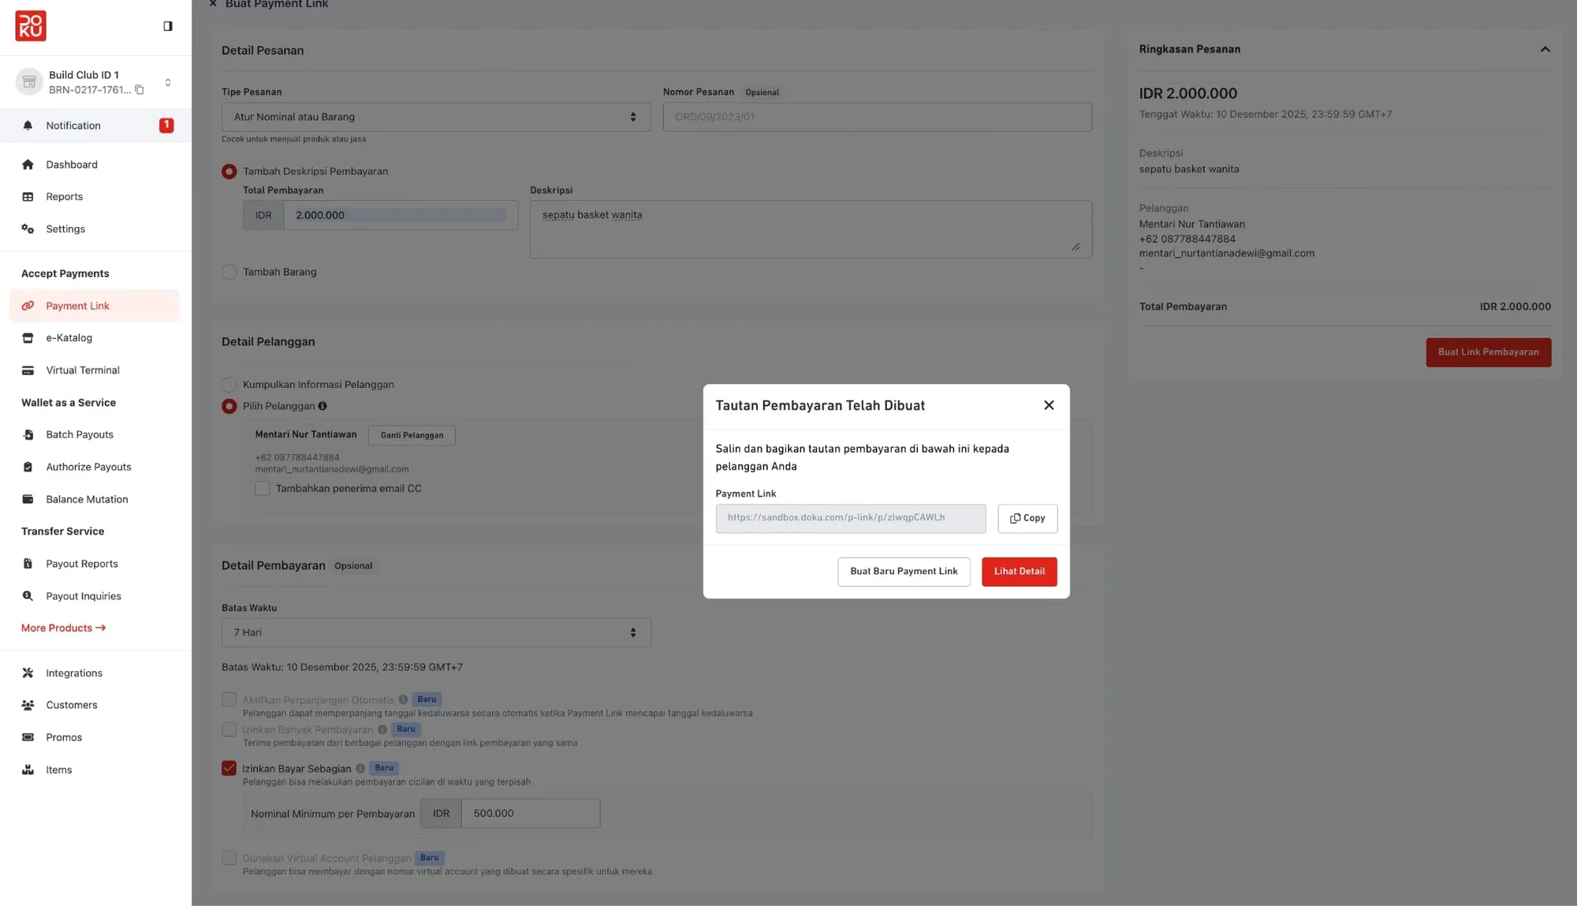Open notifications via the bell icon
This screenshot has height=906, width=1577.
(x=28, y=125)
